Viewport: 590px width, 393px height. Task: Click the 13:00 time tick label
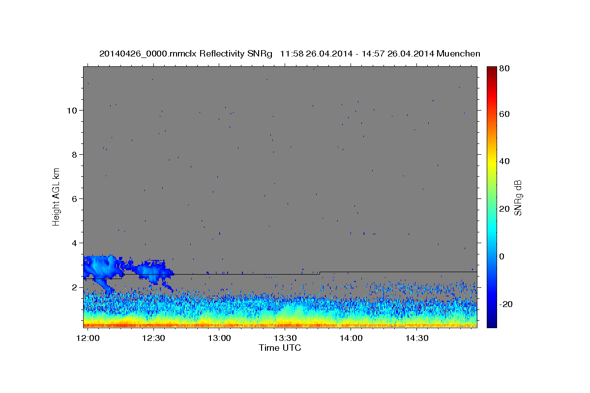point(219,338)
